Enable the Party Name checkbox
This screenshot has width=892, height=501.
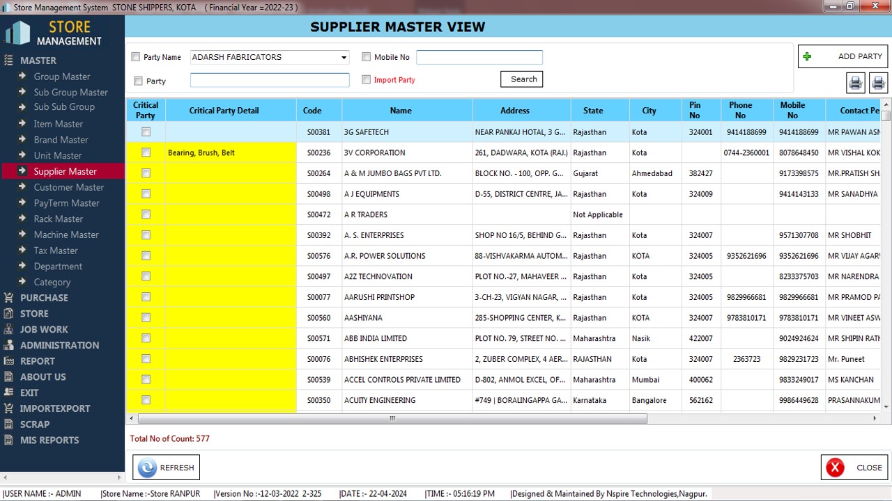(x=136, y=57)
